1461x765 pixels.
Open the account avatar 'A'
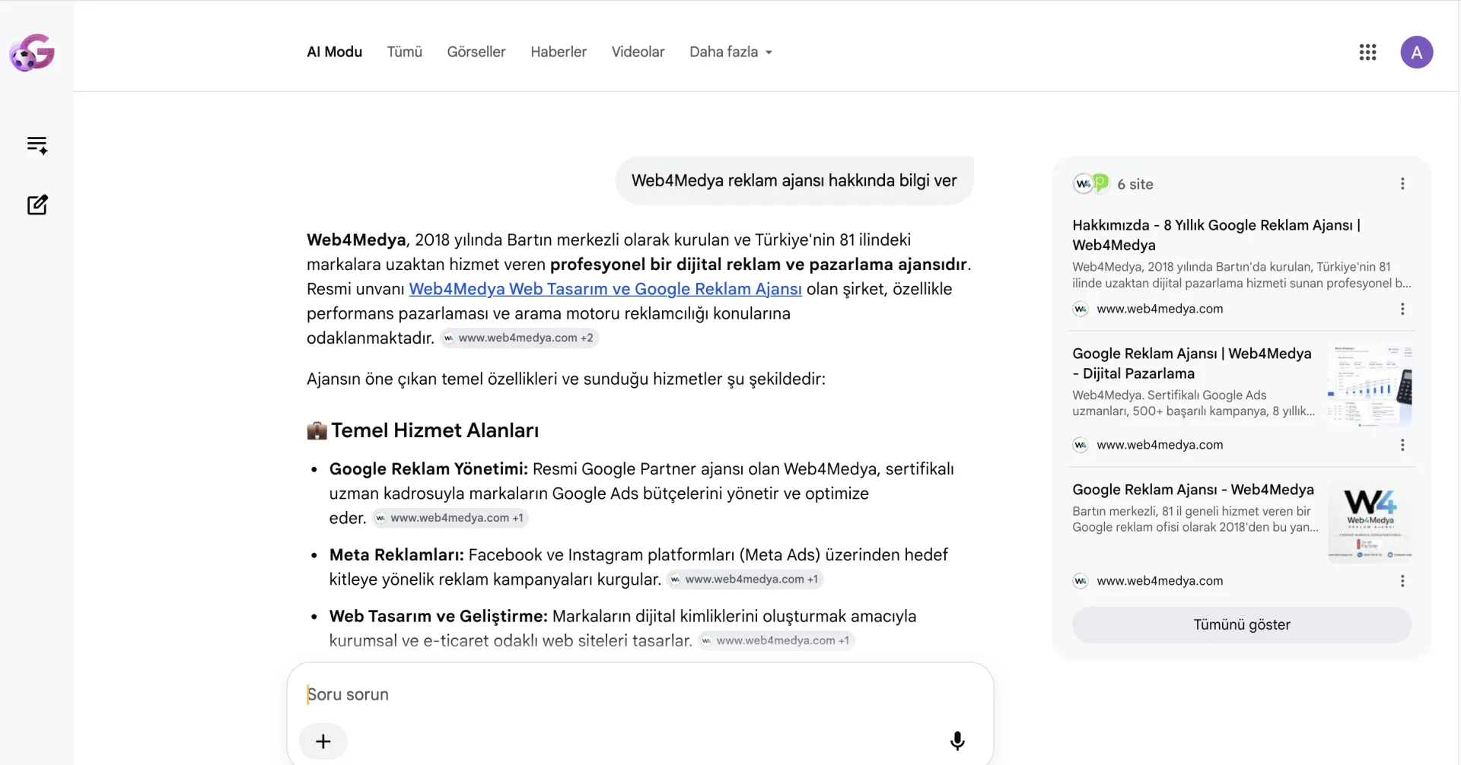[x=1416, y=52]
